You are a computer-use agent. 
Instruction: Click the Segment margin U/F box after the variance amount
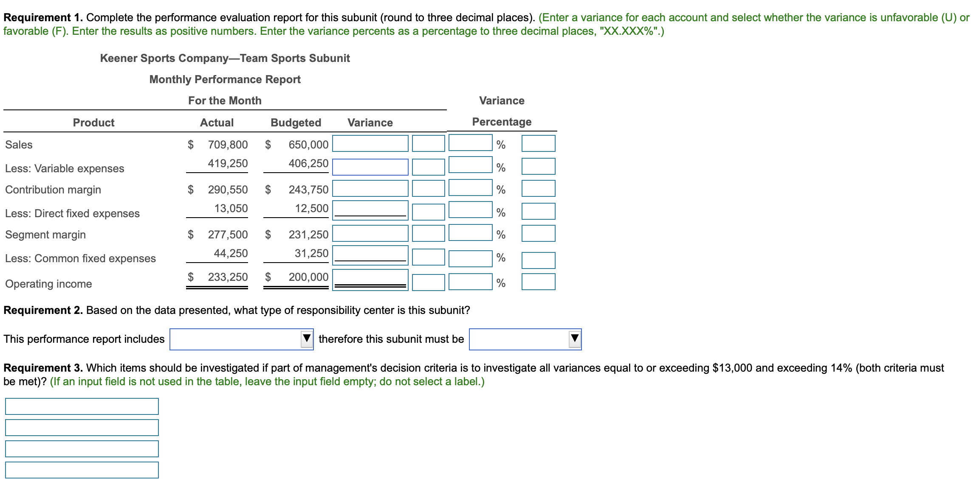coord(428,233)
